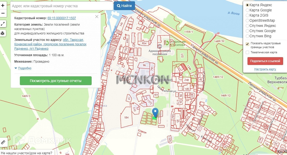Image resolution: width=287 pixels, height=155 pixels.
Task: Click Поделиться ссылкой button
Action: (x=265, y=61)
